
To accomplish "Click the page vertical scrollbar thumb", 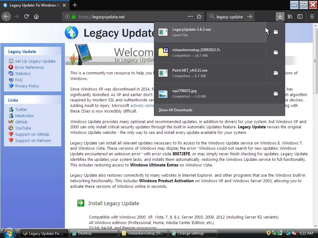I will pyautogui.click(x=315, y=61).
